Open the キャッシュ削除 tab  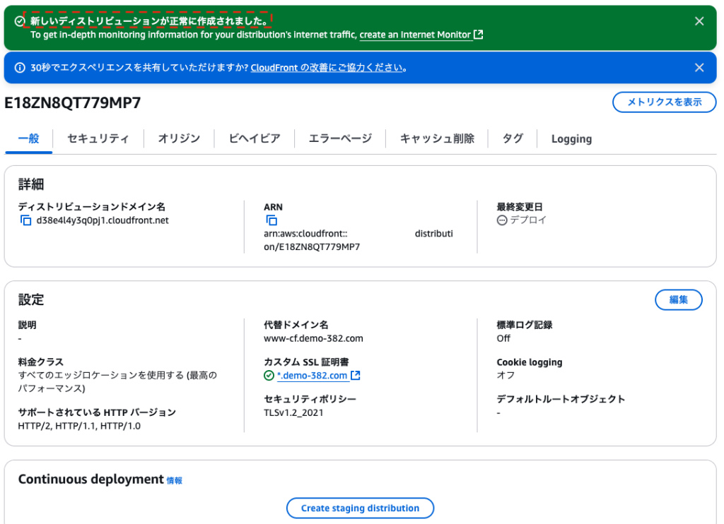[437, 138]
